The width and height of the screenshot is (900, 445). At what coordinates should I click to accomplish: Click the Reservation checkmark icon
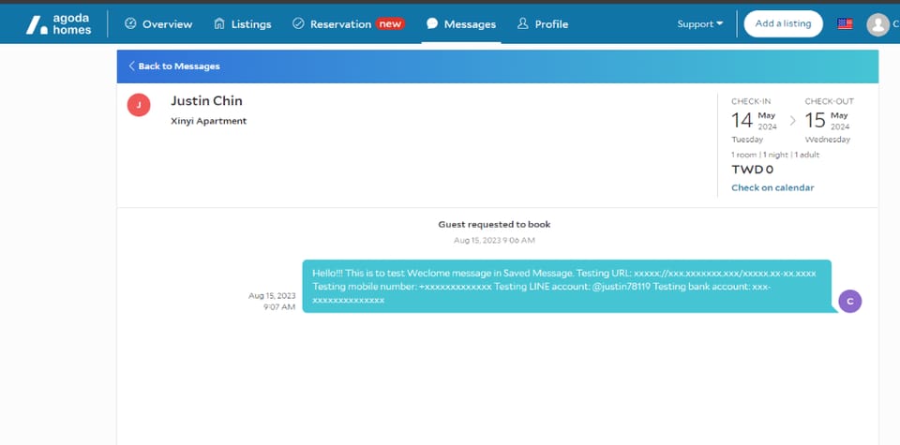(298, 23)
